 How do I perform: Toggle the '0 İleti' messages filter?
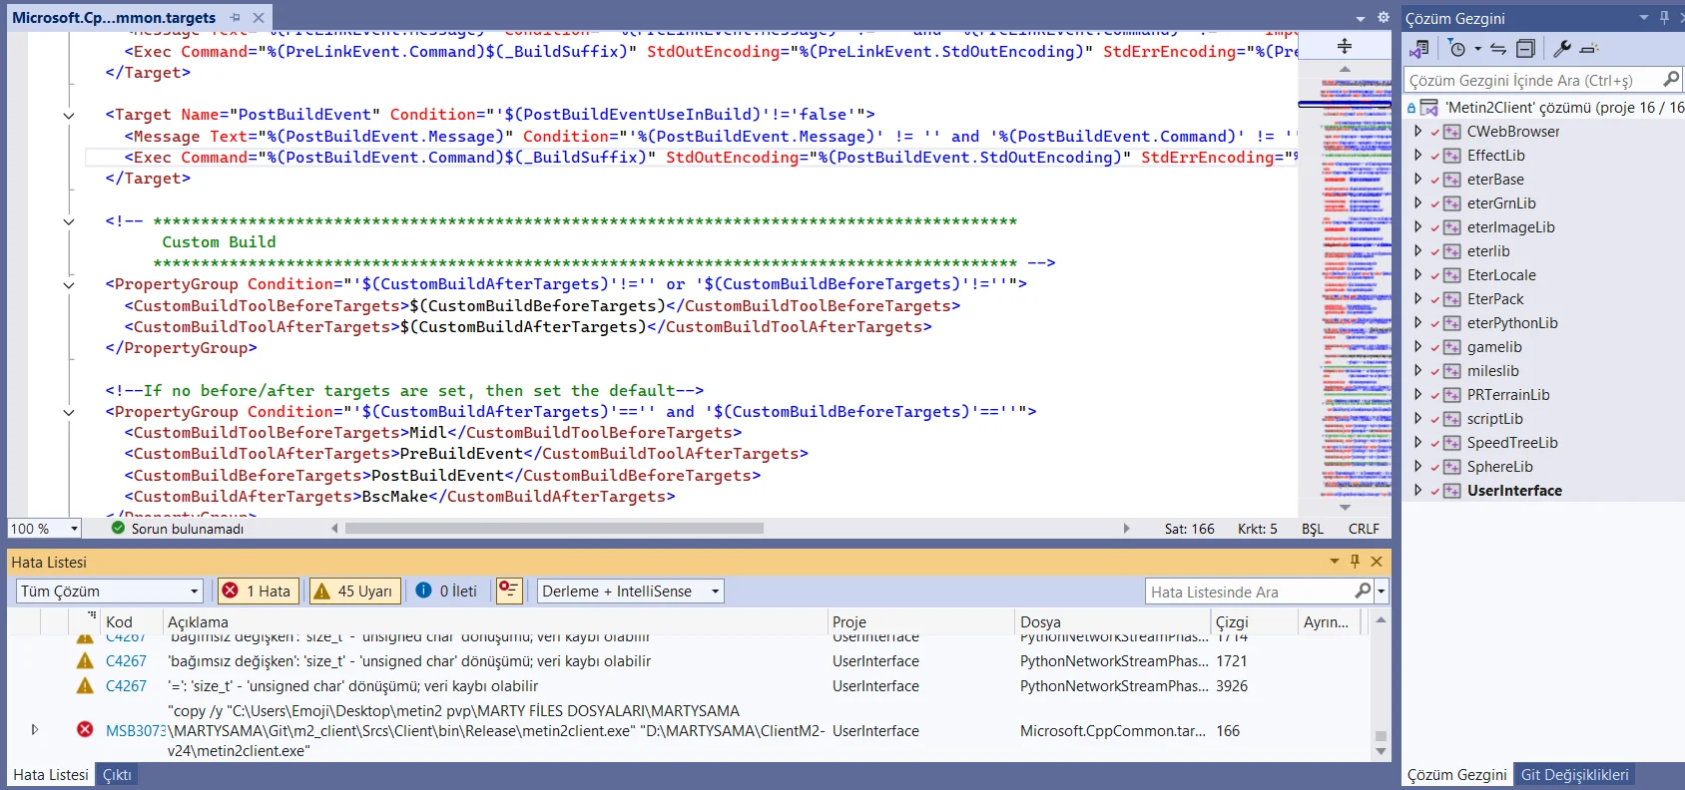pos(446,592)
